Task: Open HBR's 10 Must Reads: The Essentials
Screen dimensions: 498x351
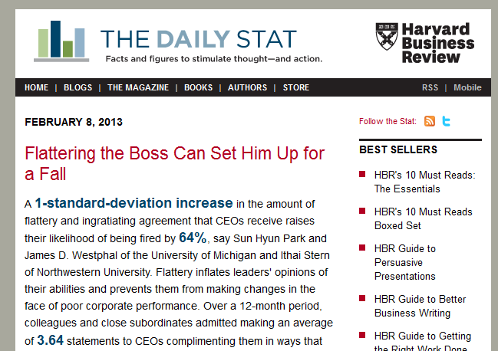Action: click(x=424, y=182)
